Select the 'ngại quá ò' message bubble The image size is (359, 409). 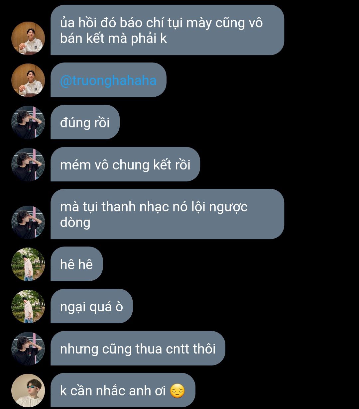pos(91,306)
